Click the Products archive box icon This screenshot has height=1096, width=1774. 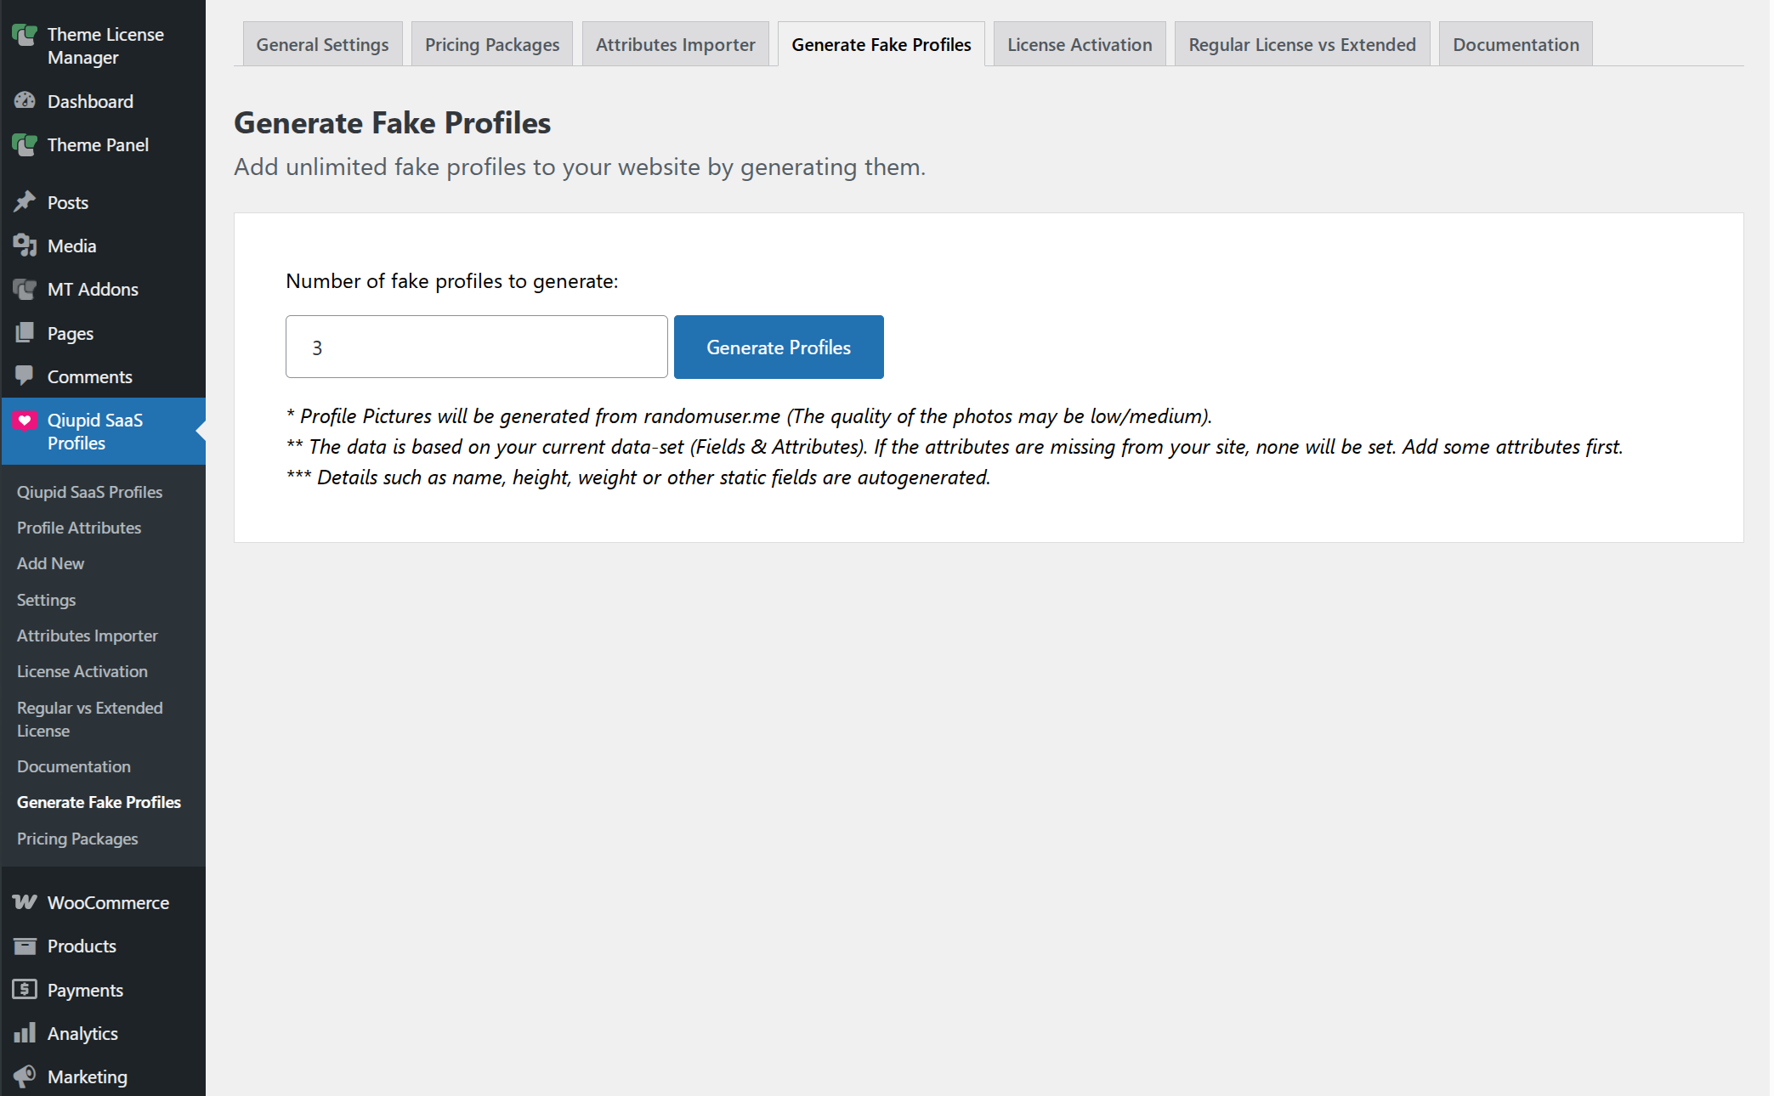25,946
